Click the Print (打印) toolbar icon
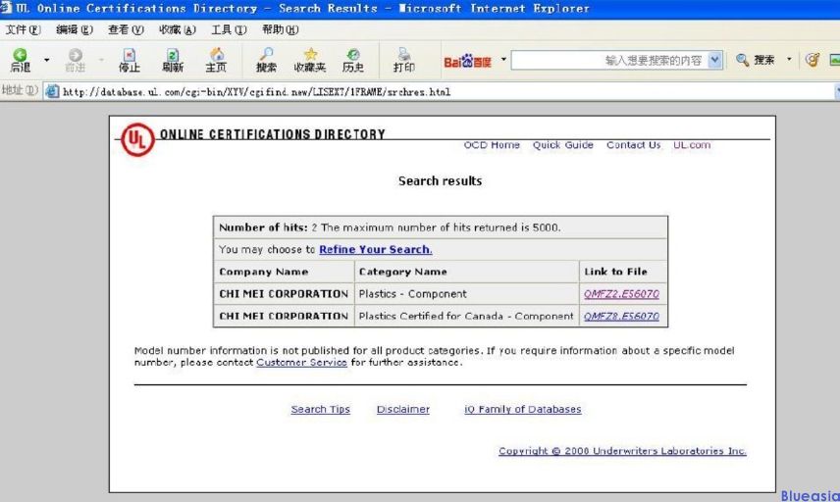The image size is (840, 502). 403,59
